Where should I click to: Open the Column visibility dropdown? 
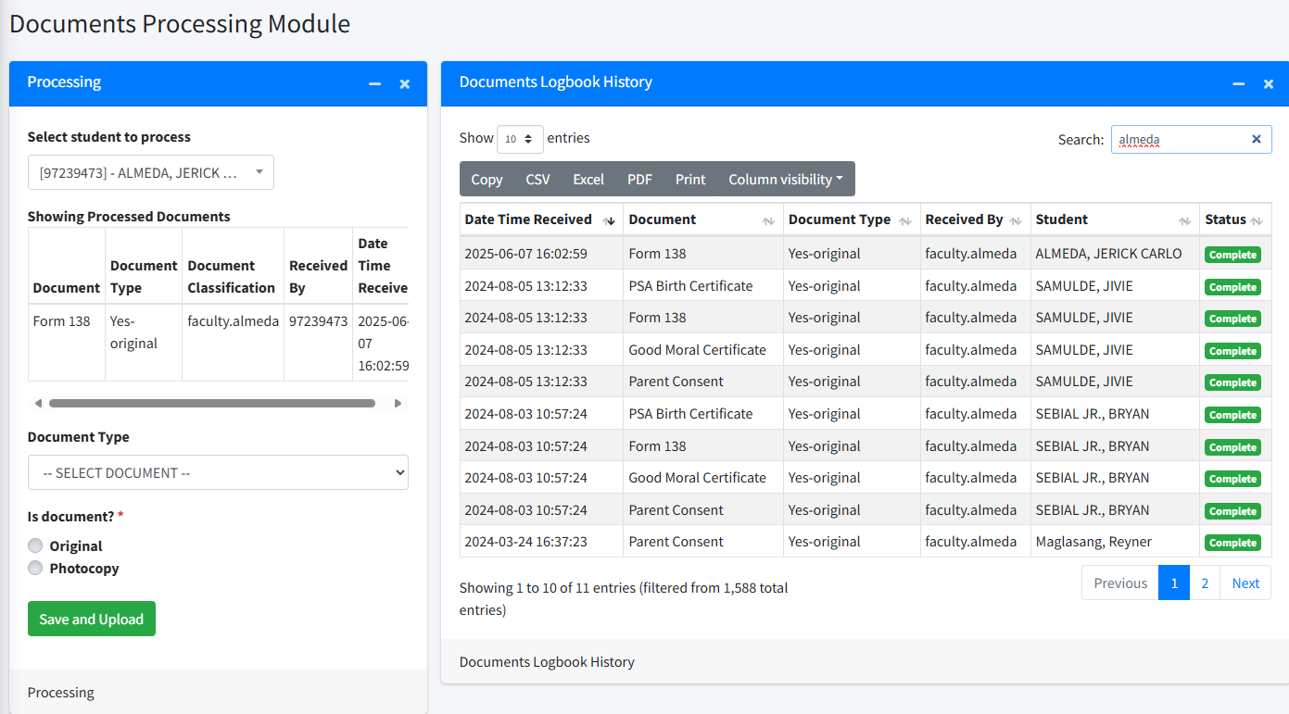click(x=785, y=179)
